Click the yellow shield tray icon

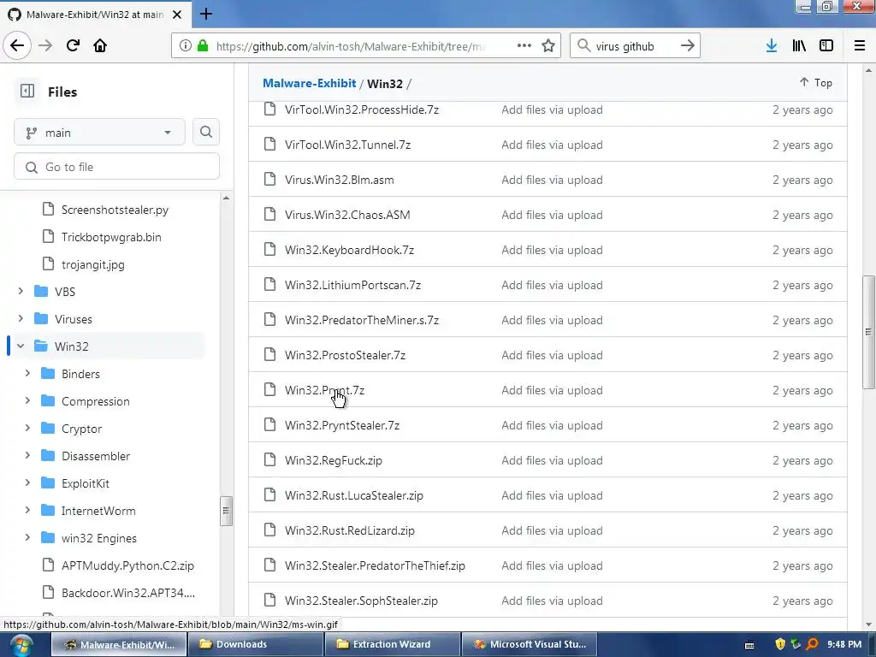point(780,644)
